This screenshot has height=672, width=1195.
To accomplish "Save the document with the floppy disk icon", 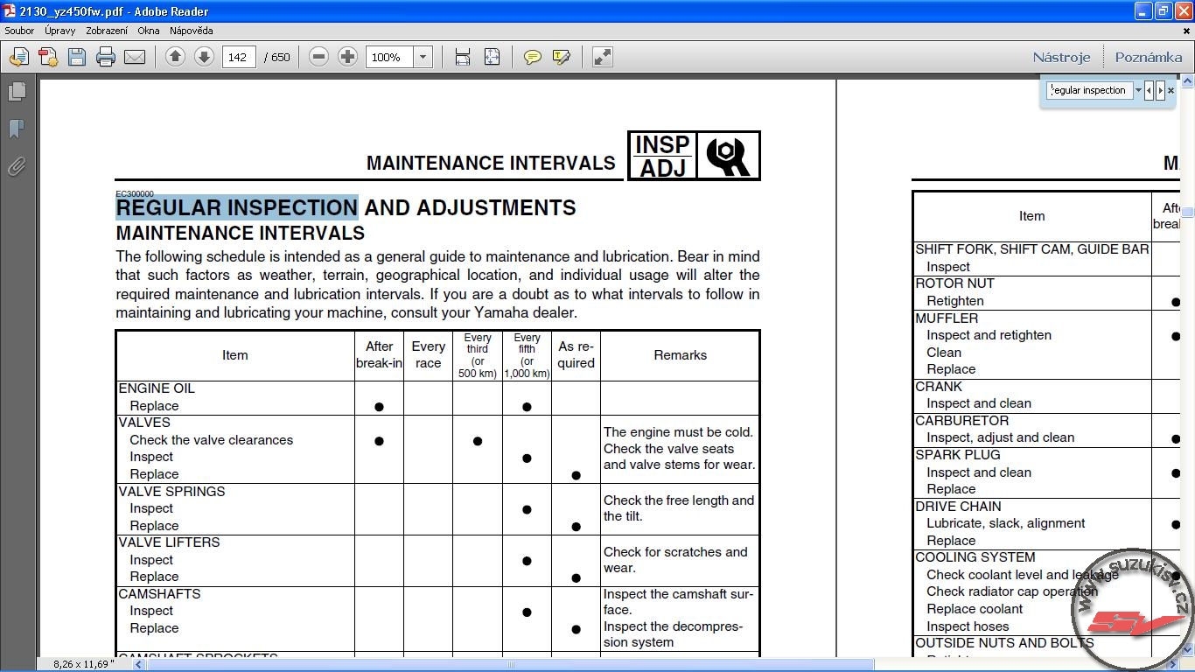I will click(x=77, y=57).
